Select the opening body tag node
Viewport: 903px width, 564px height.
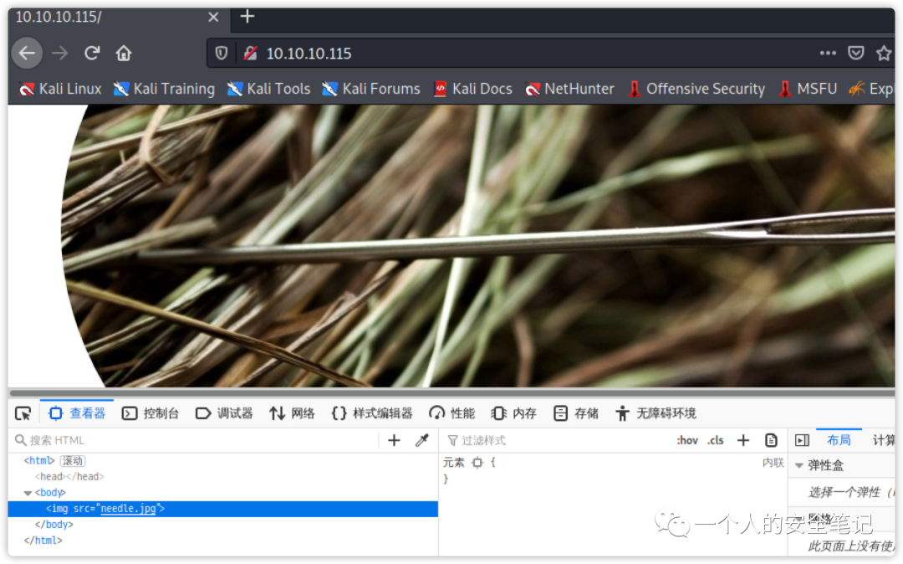point(51,493)
